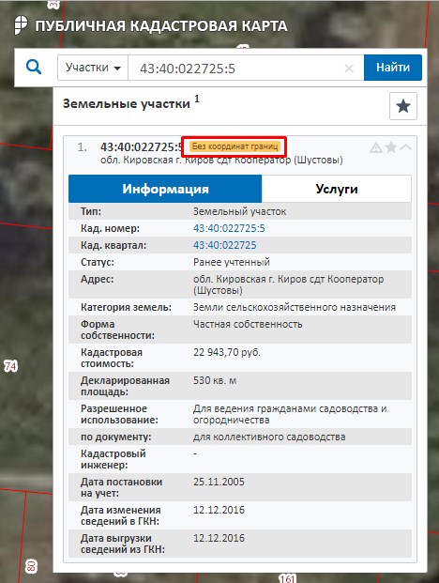Open favorites with the star button
439x583 pixels.
coord(403,106)
